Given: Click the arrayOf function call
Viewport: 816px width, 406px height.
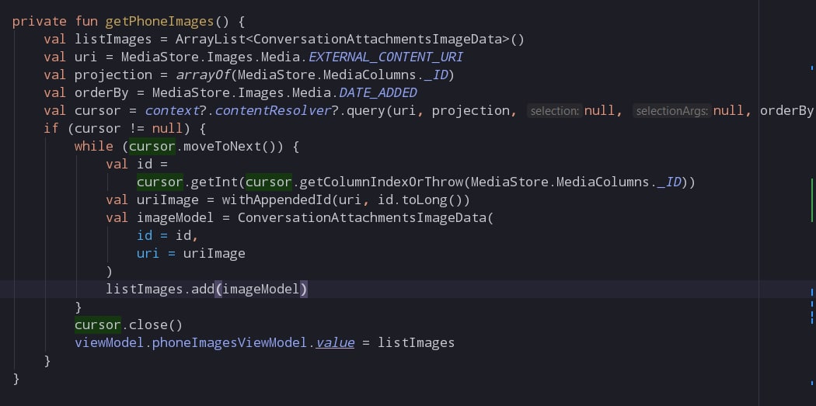Looking at the screenshot, I should point(203,75).
